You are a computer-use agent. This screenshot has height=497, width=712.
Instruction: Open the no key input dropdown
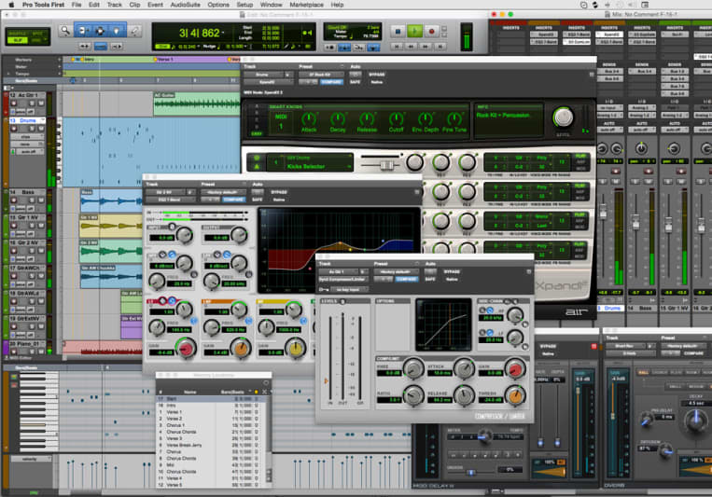[x=348, y=289]
